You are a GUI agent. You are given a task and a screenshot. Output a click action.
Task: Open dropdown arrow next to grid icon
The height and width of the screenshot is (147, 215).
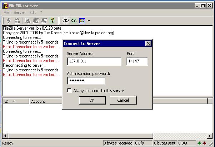[x=89, y=21]
